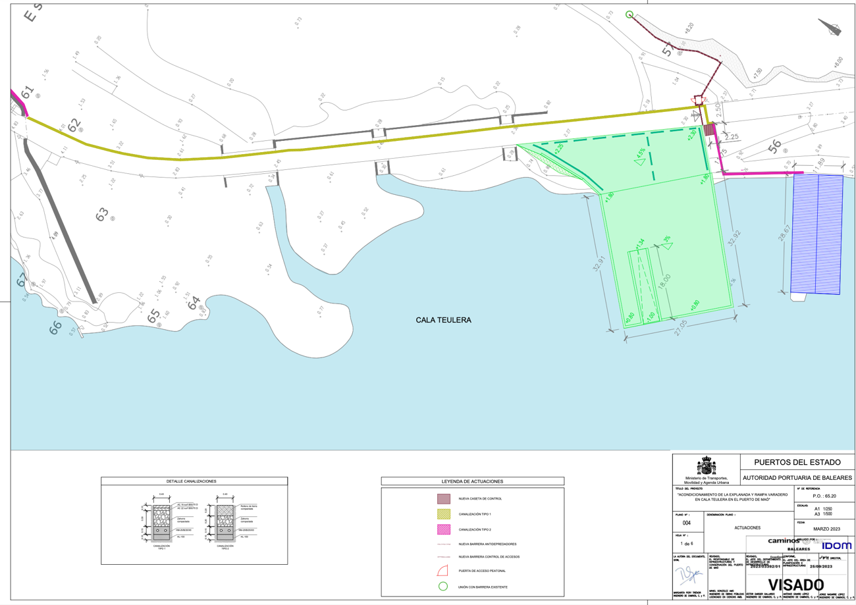The height and width of the screenshot is (605, 856).
Task: Click the Spanish coat of arms emblem
Action: point(708,467)
